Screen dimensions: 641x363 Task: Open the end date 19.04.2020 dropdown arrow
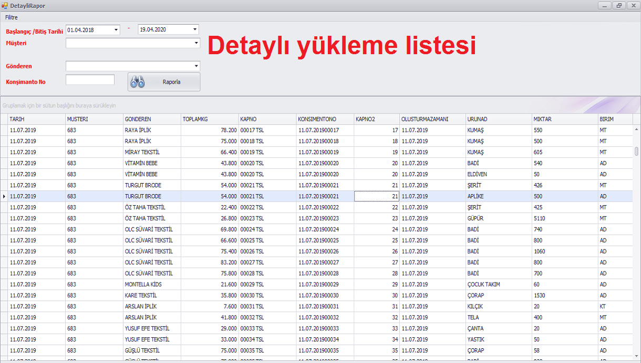coord(195,30)
